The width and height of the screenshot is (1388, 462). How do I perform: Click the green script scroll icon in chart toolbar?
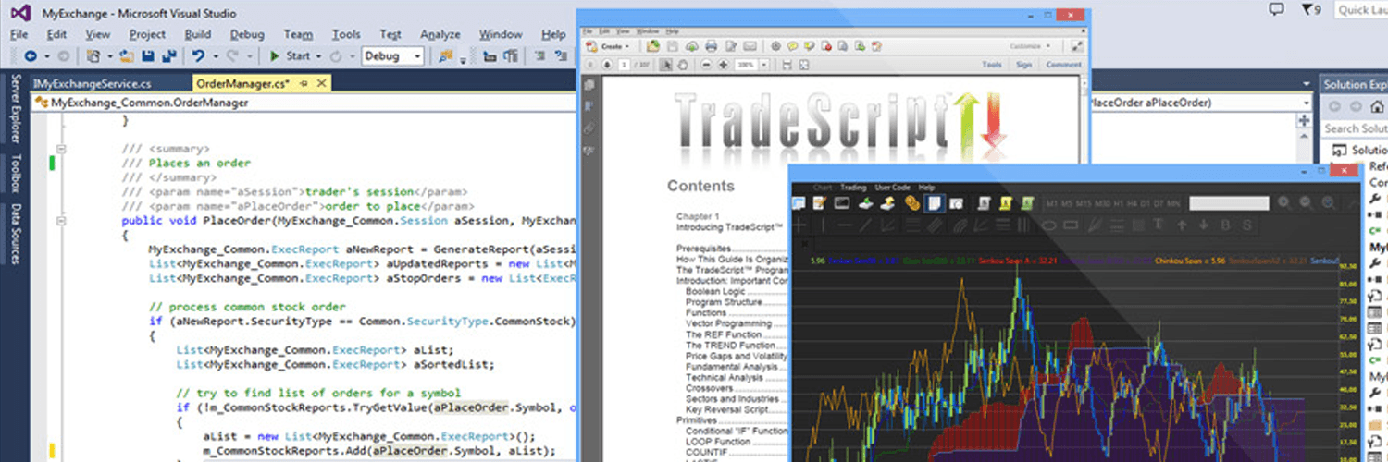tap(1028, 202)
